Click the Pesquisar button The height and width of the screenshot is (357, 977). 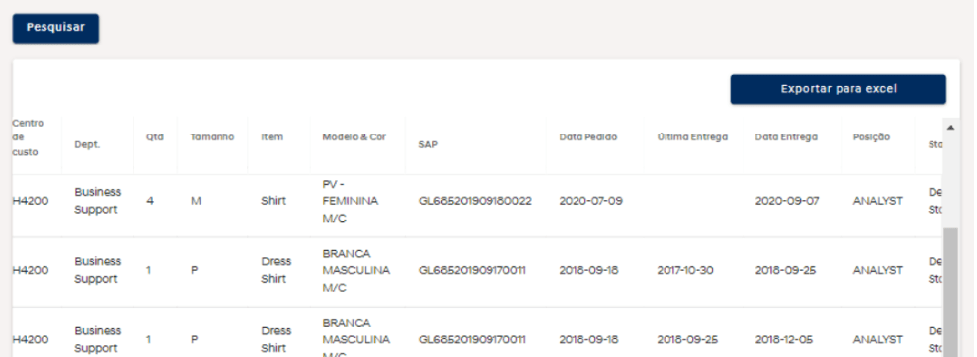(55, 28)
